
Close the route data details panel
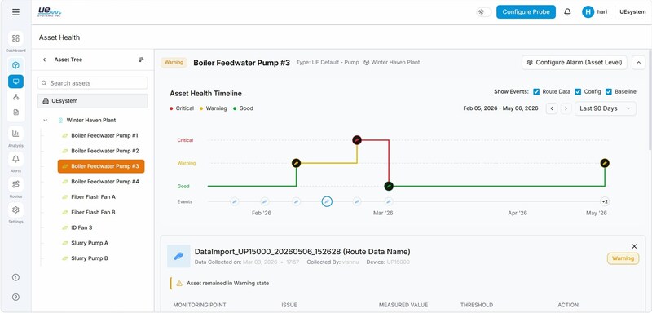634,246
